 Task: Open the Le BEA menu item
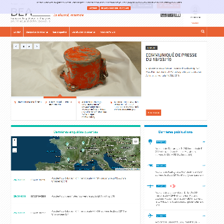click(x=17, y=32)
